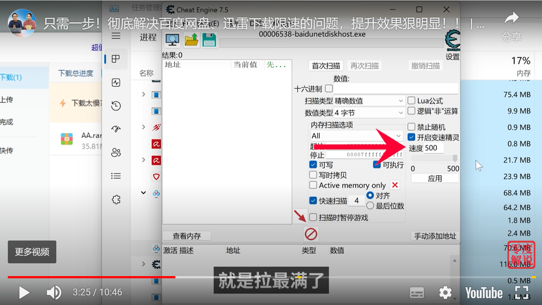
Task: Open Task Manager Users icon
Action: pyautogui.click(x=116, y=152)
